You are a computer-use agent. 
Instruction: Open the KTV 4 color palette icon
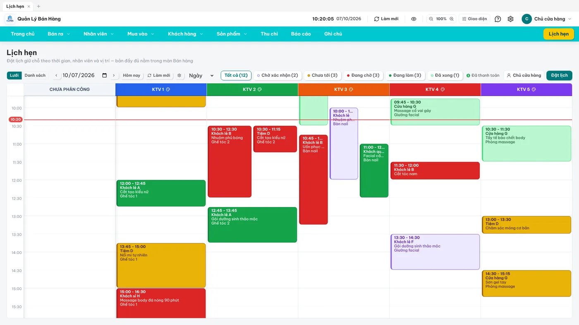pyautogui.click(x=443, y=89)
